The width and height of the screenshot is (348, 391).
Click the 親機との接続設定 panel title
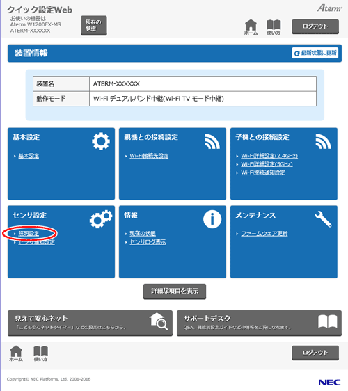coord(151,137)
